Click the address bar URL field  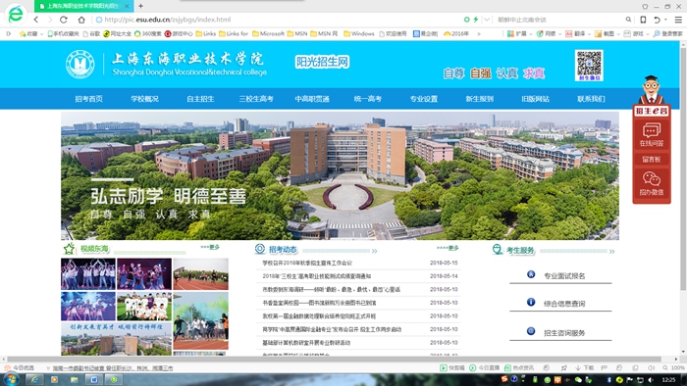coord(168,20)
